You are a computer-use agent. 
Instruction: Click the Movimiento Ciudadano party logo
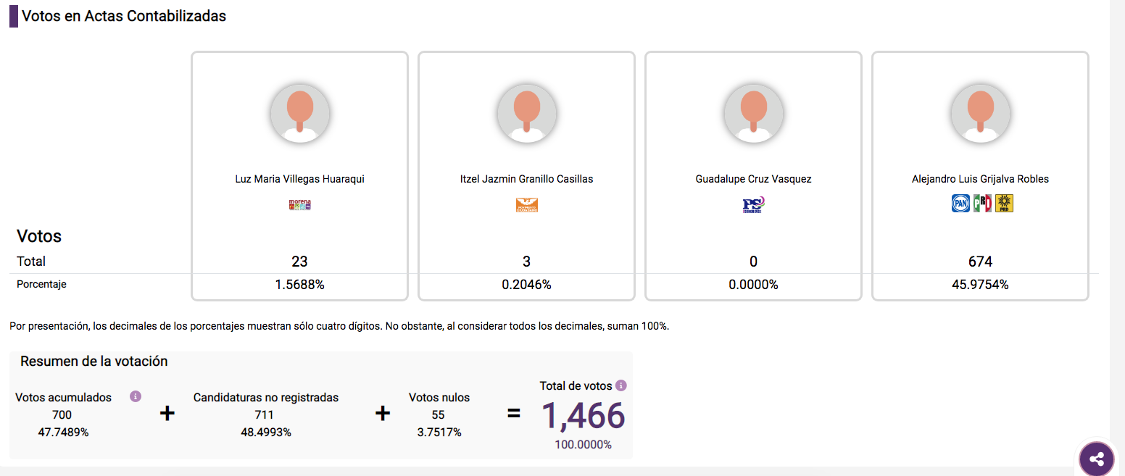tap(526, 205)
